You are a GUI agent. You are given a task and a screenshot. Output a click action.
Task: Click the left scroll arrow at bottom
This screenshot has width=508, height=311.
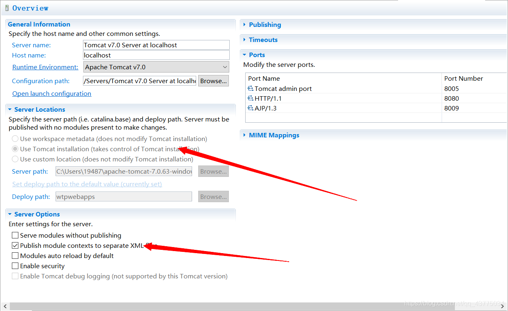point(5,306)
